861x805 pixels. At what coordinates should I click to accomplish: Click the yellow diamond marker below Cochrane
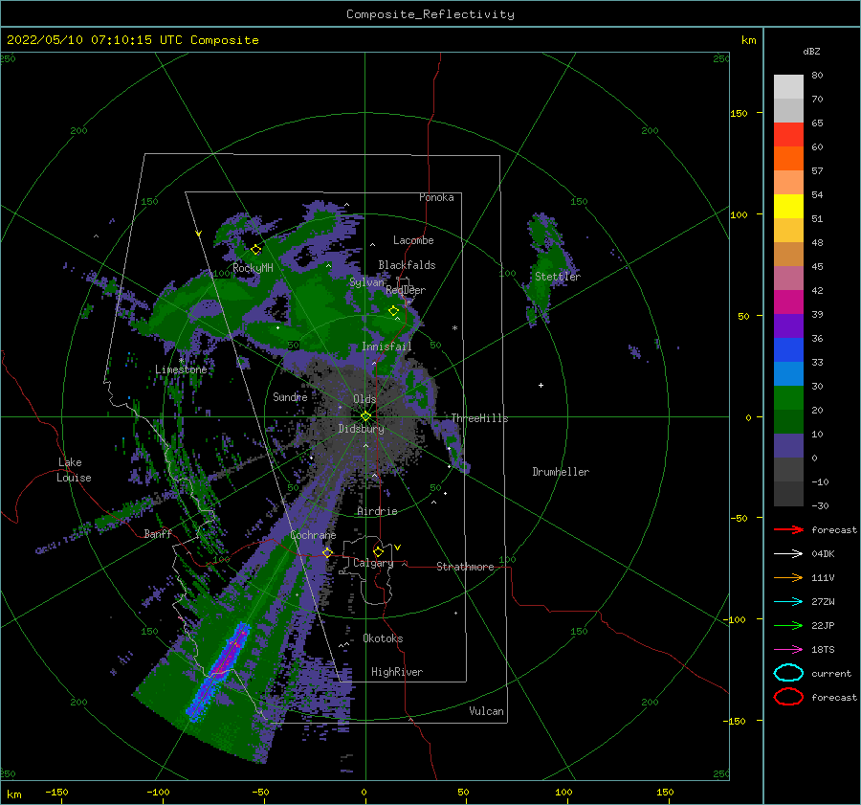point(327,552)
